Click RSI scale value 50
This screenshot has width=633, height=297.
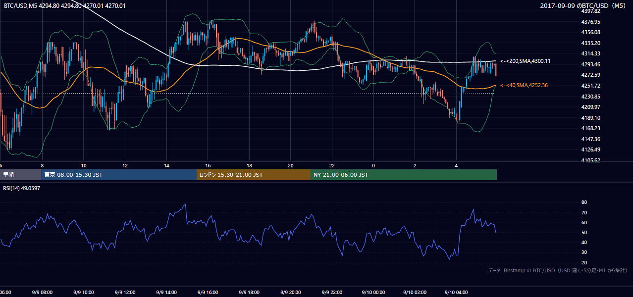[584, 232]
